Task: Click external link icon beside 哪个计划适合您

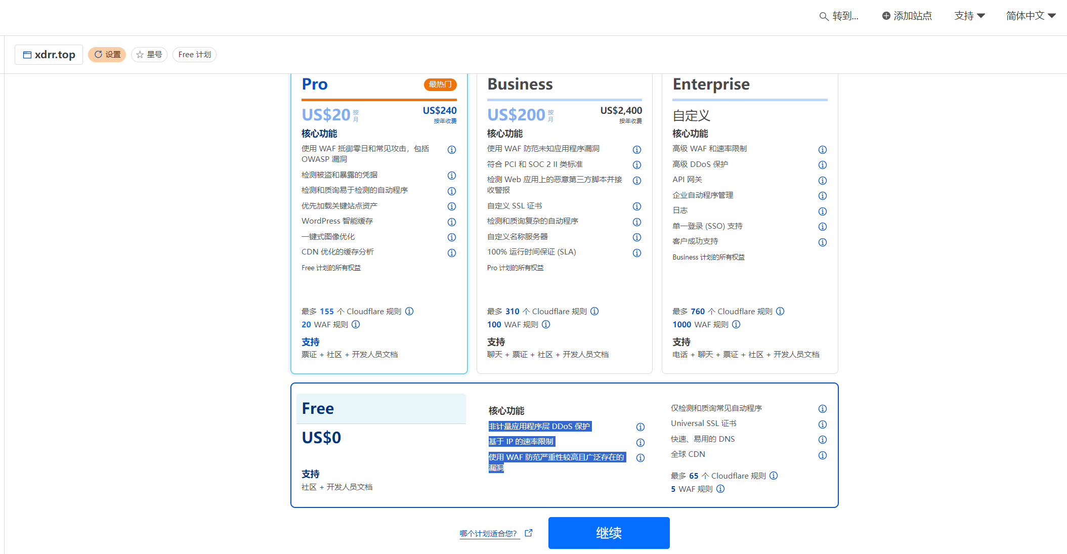Action: (529, 533)
